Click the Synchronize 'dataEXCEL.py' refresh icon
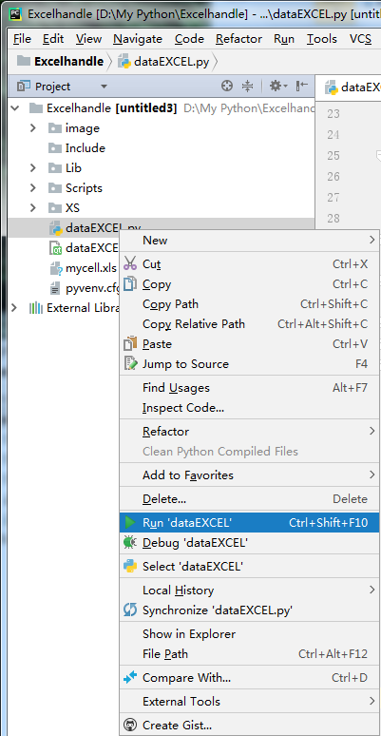Viewport: 381px width, 736px height. coord(129,610)
